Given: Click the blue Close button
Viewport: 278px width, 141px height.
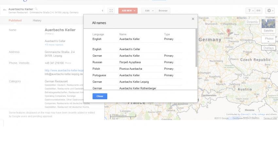Looking at the screenshot, I should coord(100,96).
